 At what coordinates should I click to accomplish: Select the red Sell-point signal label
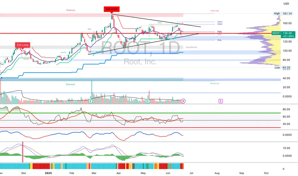point(112,9)
